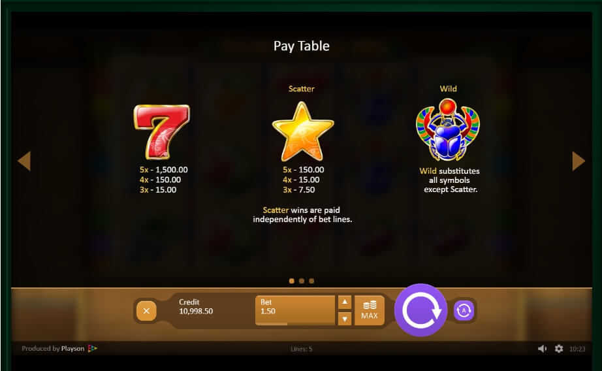Viewport: 602px width, 371px height.
Task: Close the pay table with the X button
Action: point(146,311)
